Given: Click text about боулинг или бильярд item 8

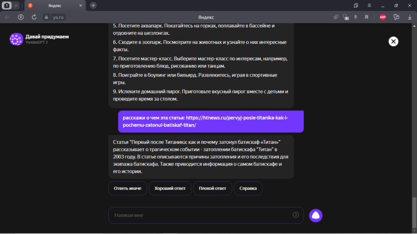Looking at the screenshot, I should [195, 79].
